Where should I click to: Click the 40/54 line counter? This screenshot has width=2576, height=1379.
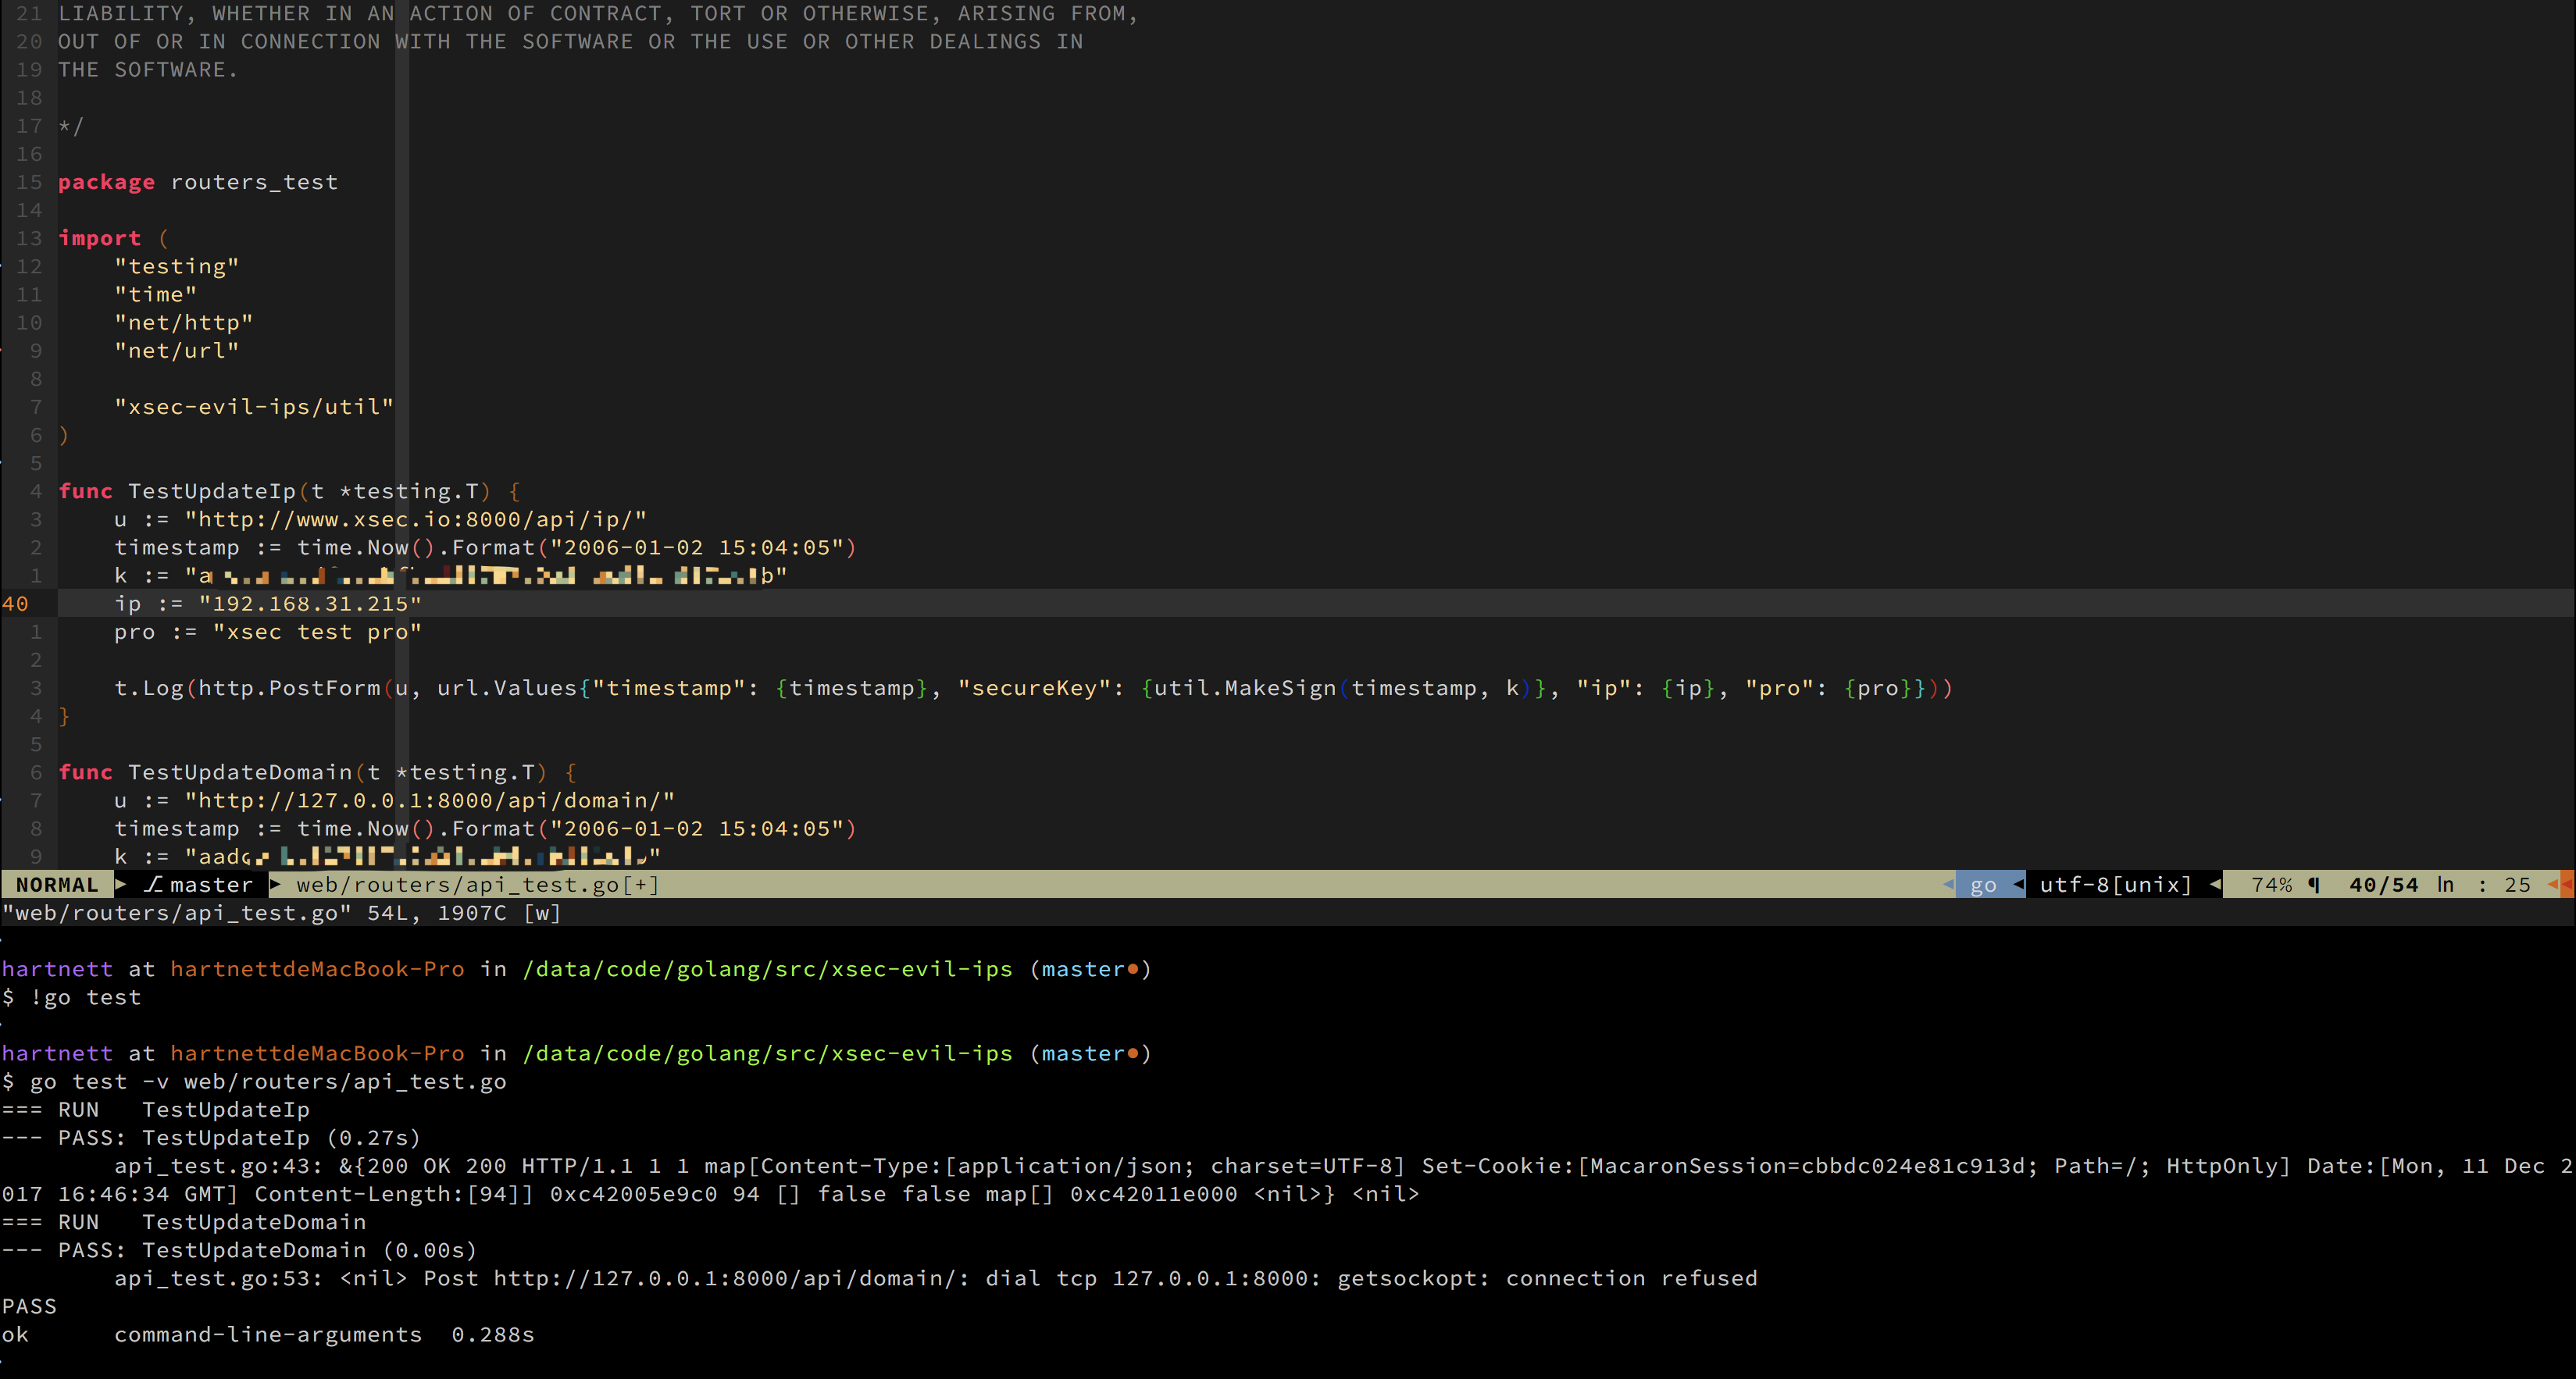2383,884
